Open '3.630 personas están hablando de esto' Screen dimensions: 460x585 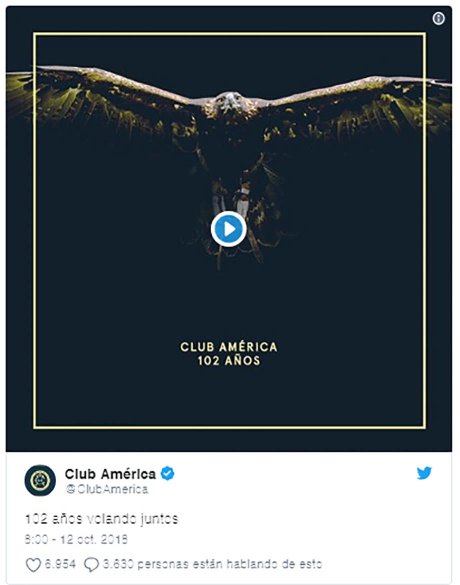(212, 563)
